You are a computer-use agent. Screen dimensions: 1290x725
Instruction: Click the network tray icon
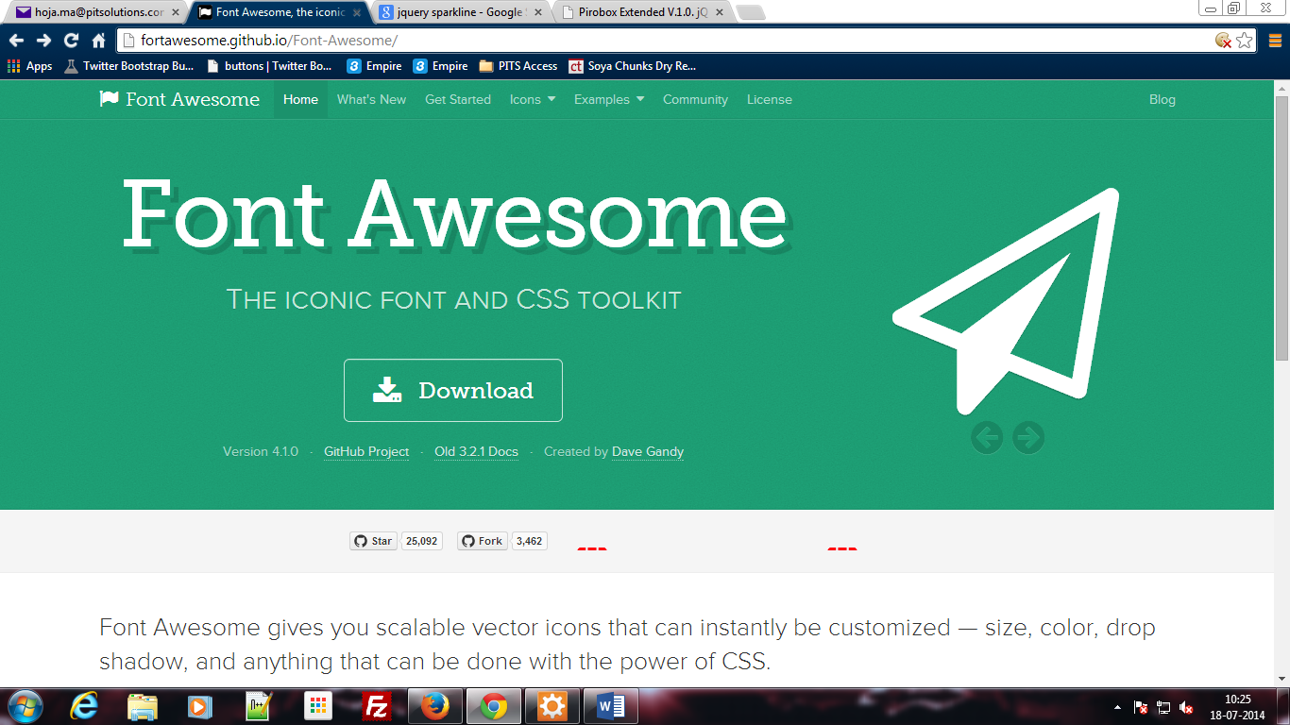pyautogui.click(x=1163, y=707)
